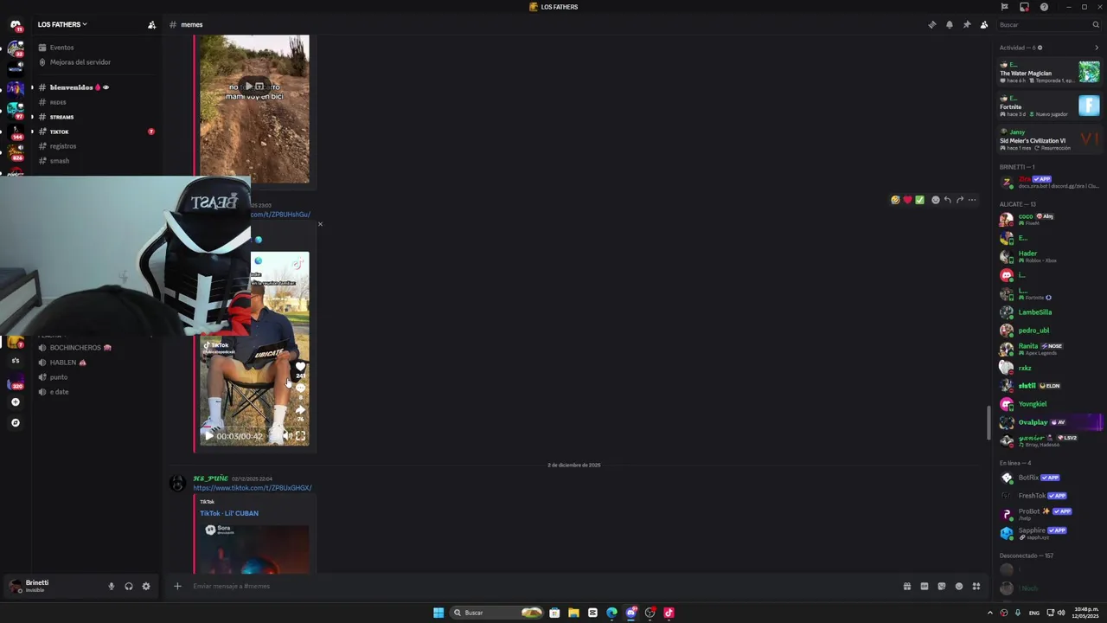Select the smash channel

point(95,161)
